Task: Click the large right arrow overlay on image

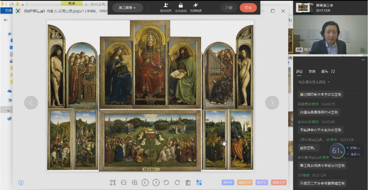Action: point(272,103)
